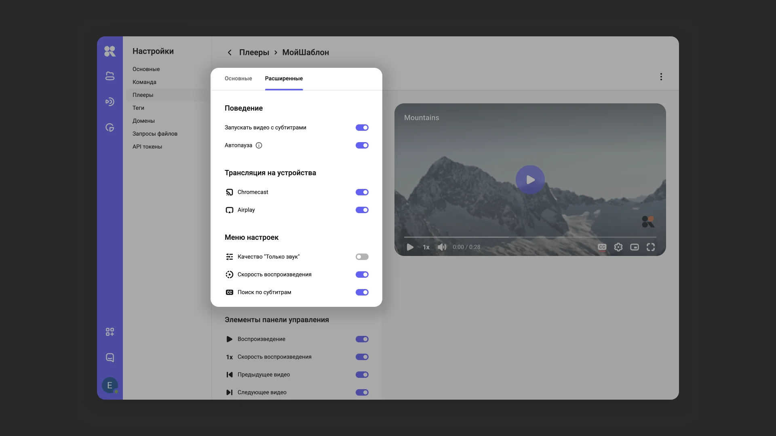Open the live broadcast icon in sidebar
Image resolution: width=776 pixels, height=436 pixels.
point(110,102)
